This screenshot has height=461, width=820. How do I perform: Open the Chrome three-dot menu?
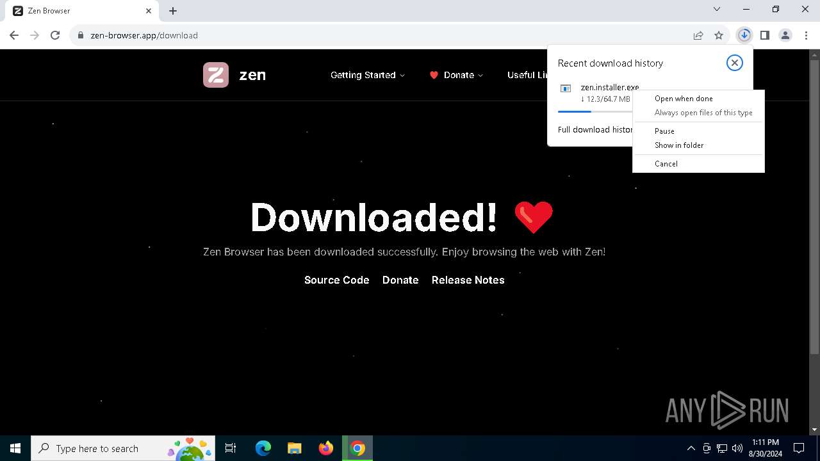[x=806, y=35]
